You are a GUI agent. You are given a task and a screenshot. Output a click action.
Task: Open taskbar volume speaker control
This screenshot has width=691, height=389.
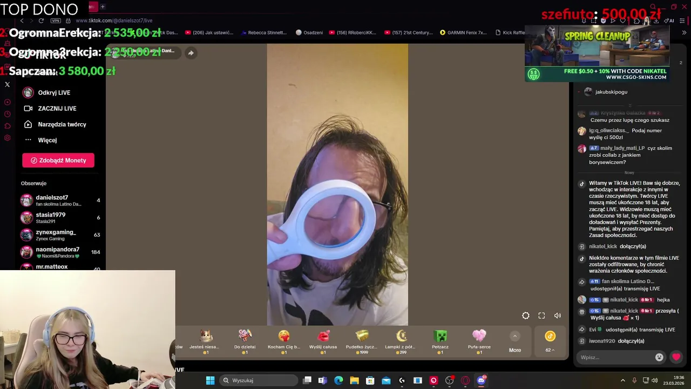pyautogui.click(x=654, y=380)
